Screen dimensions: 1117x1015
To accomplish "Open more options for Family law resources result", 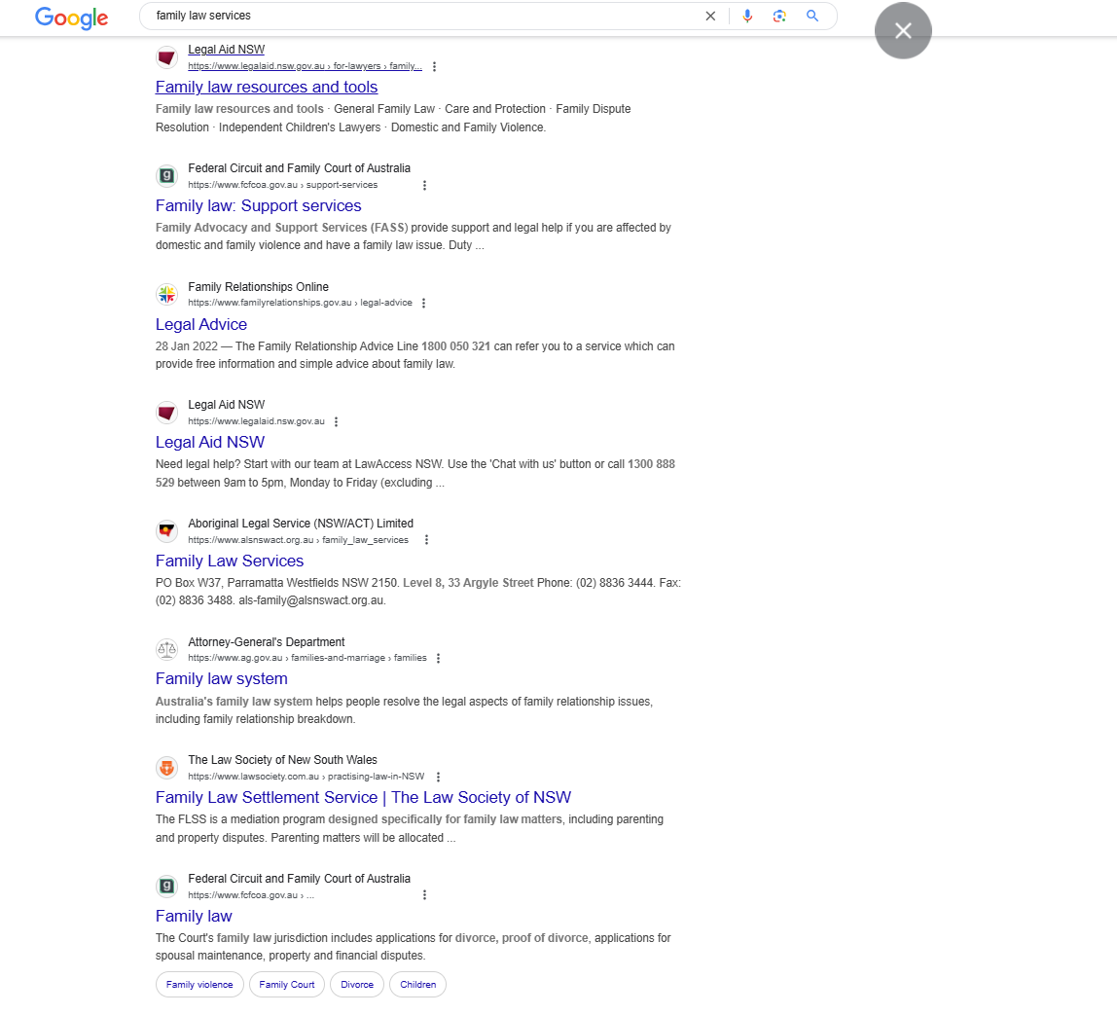I will coord(435,66).
